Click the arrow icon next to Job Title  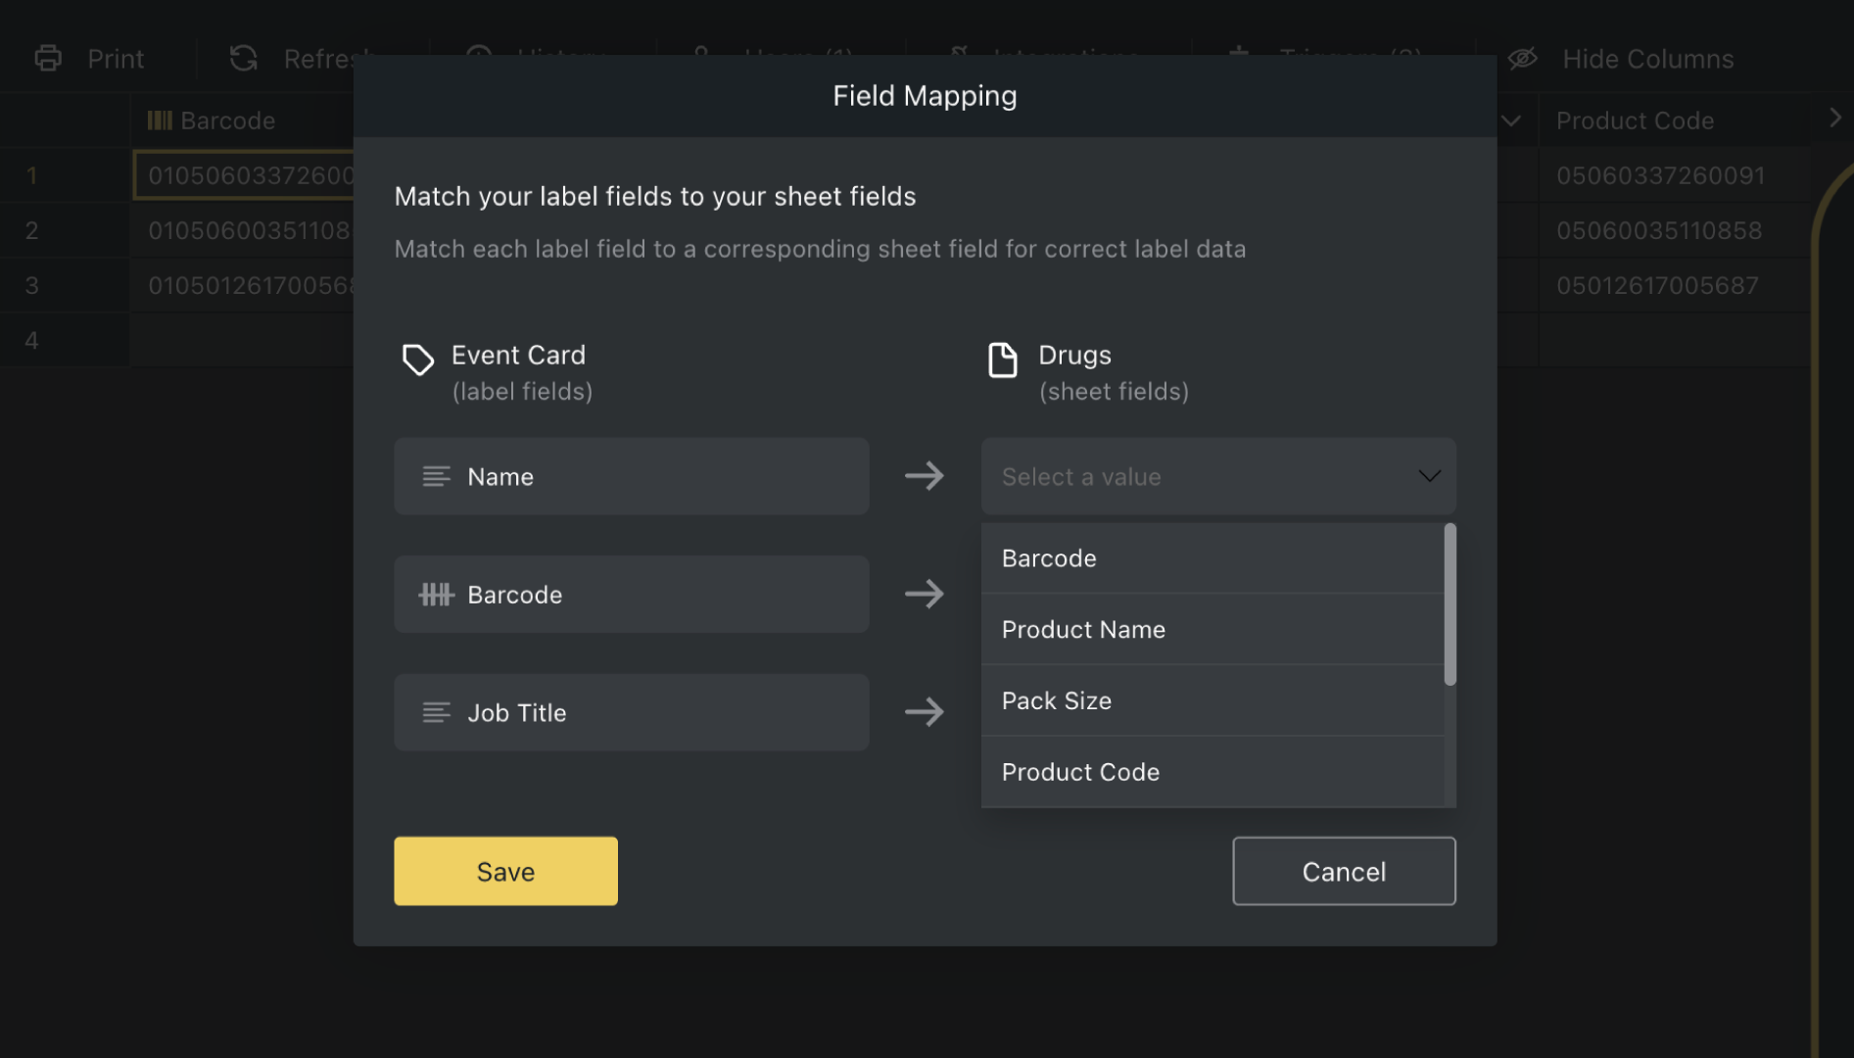tap(924, 711)
